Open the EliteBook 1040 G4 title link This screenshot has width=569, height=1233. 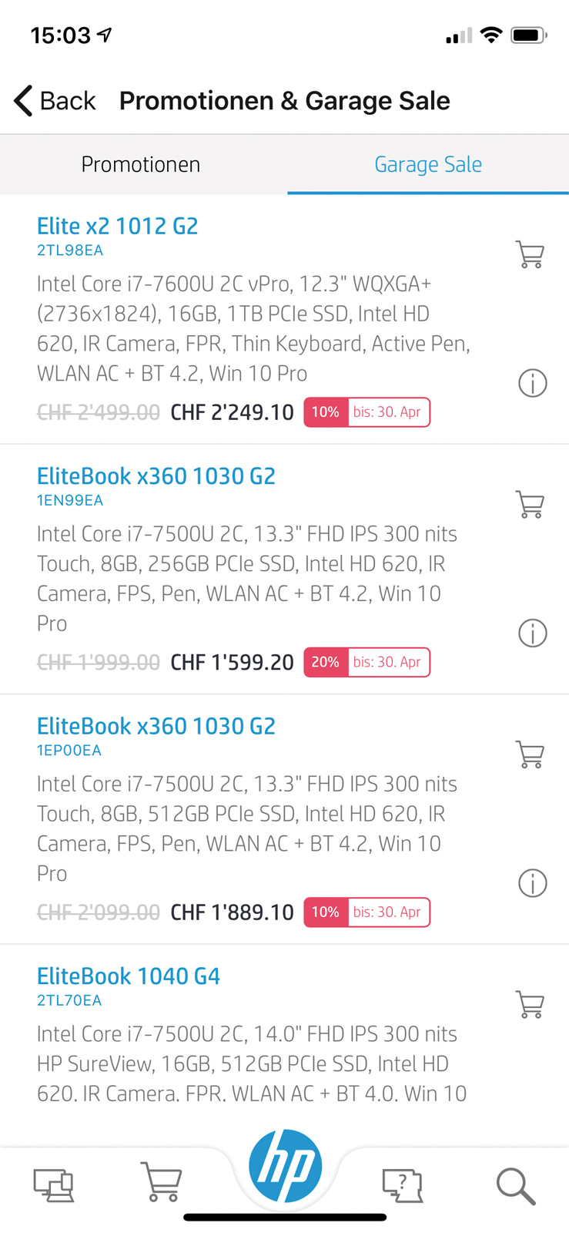pos(129,976)
